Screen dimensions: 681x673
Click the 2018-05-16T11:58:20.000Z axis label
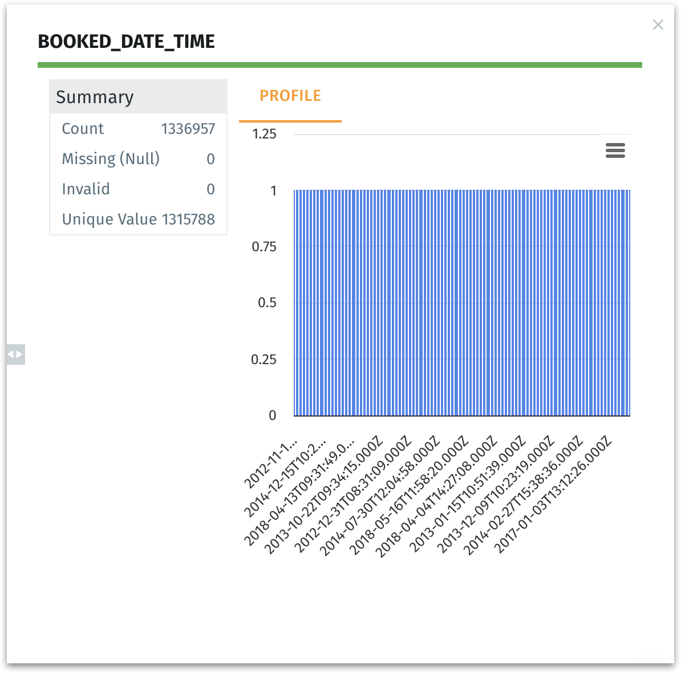[x=409, y=495]
